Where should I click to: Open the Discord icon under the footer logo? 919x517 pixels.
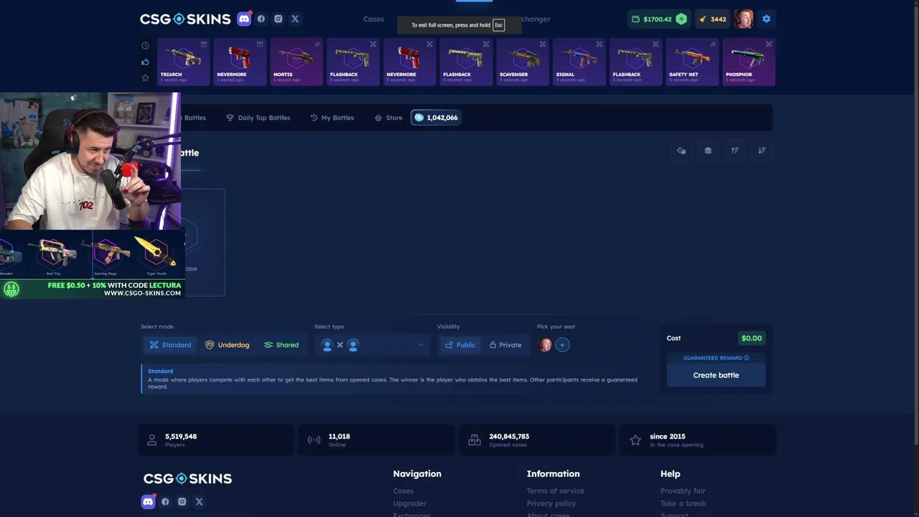[148, 502]
